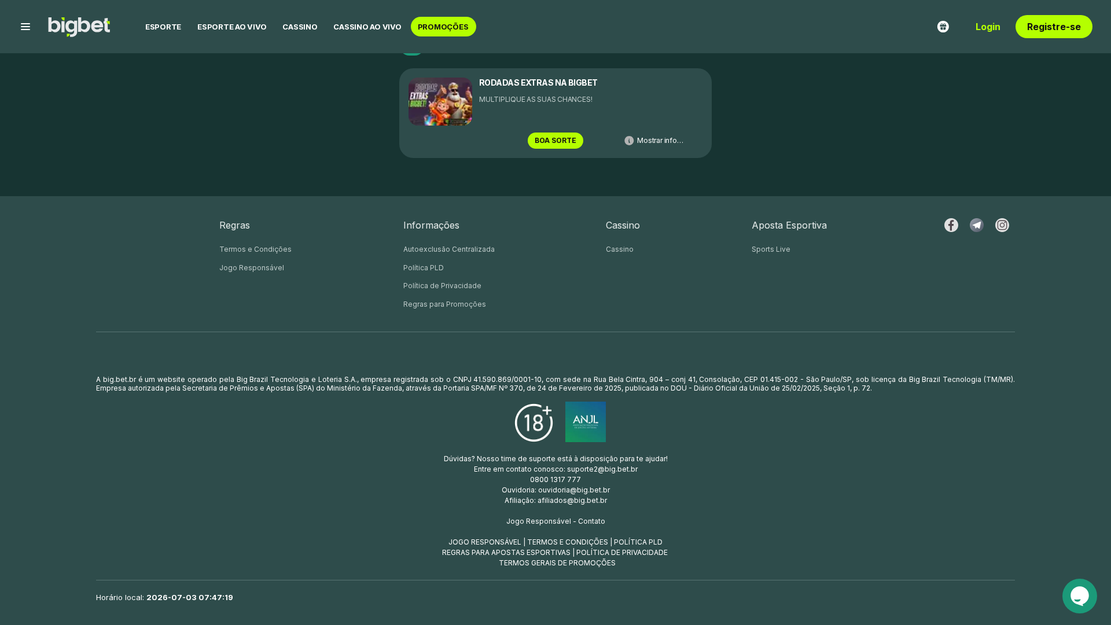Open the Jogo Responsável - Contato link

(555, 521)
